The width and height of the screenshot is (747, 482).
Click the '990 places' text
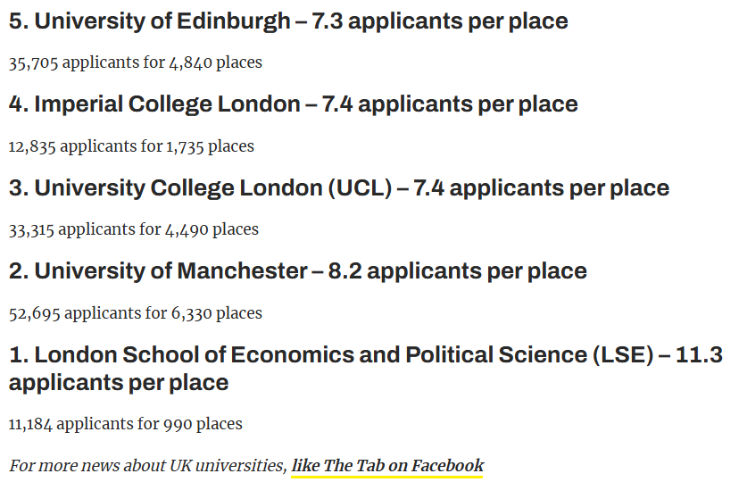203,424
